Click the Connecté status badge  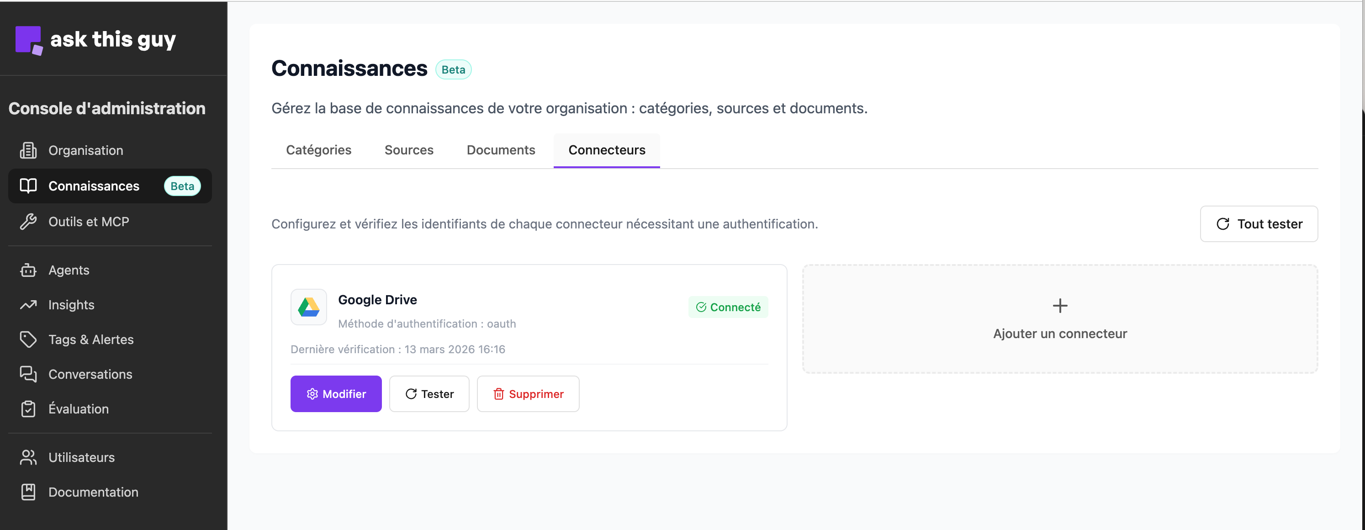[x=728, y=307]
